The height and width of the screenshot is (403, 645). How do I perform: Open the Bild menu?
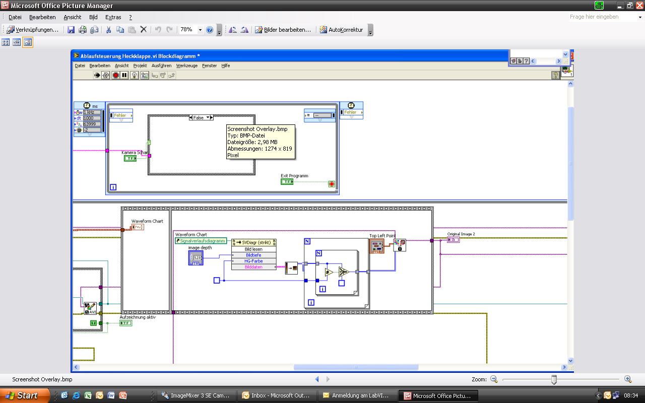[93, 17]
